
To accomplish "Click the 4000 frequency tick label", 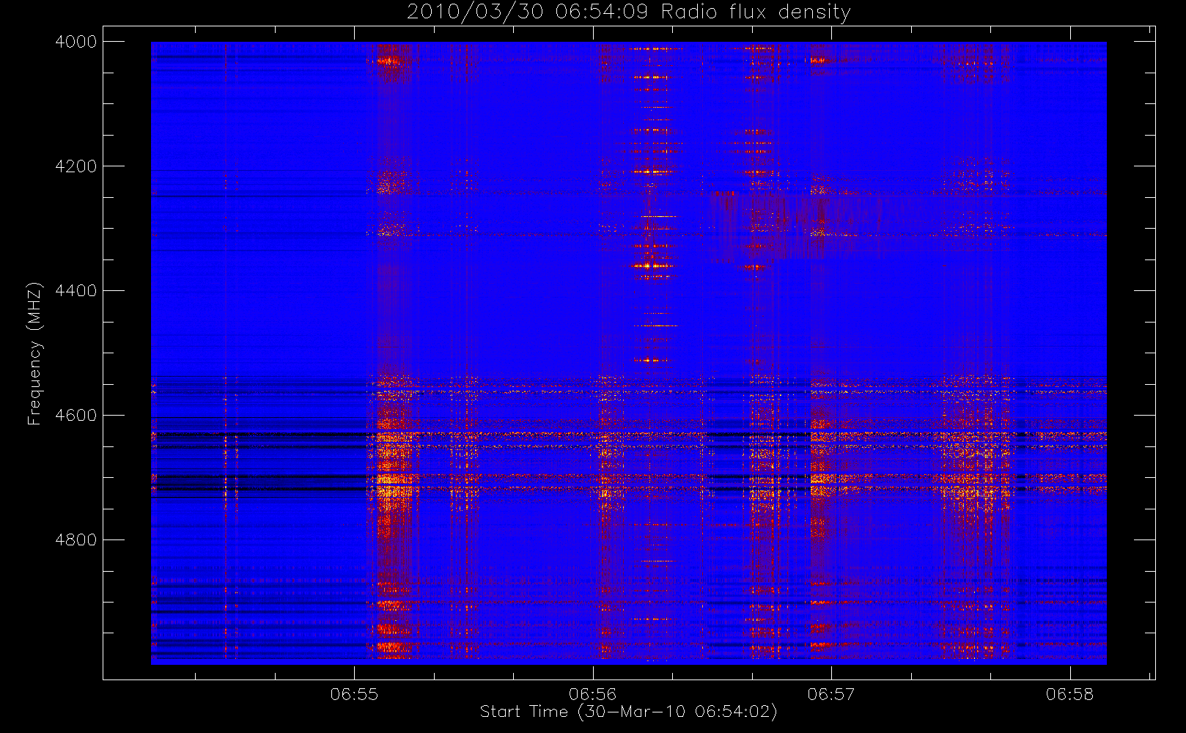I will point(76,42).
